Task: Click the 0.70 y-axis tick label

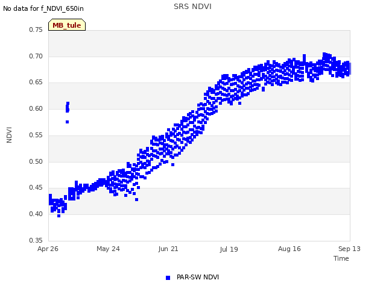Action: coord(36,56)
